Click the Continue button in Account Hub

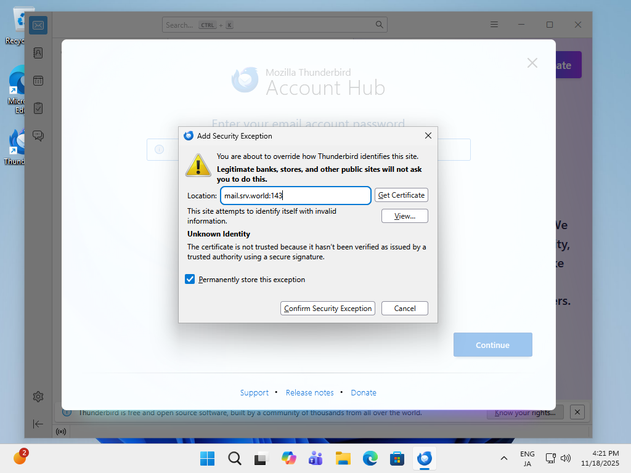(492, 345)
